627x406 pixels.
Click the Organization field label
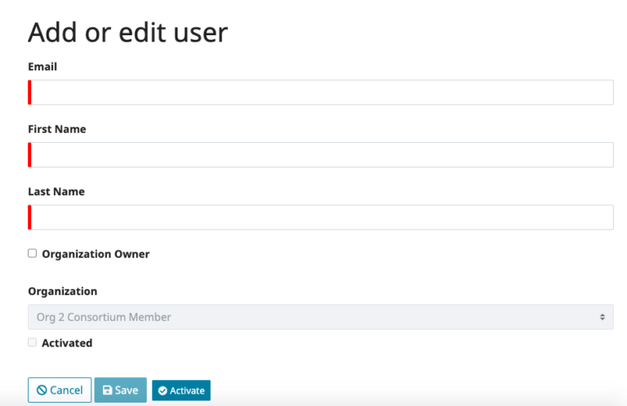point(62,292)
